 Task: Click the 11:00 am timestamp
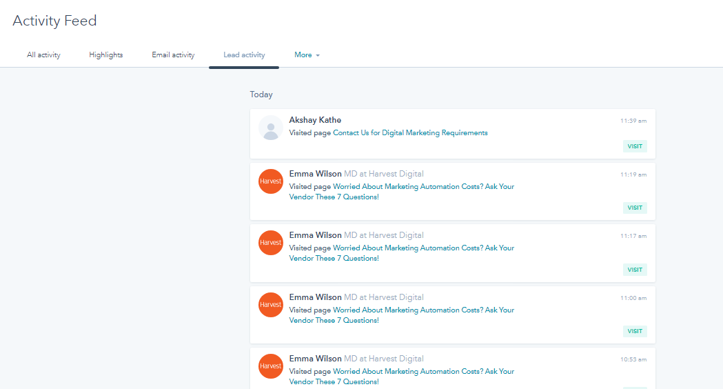(633, 298)
